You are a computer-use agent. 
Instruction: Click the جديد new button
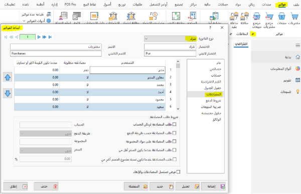pos(162,186)
